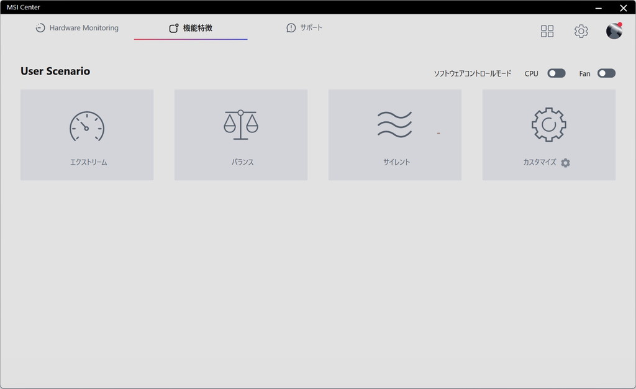Select the 機能特徴 tab
636x389 pixels.
[191, 28]
